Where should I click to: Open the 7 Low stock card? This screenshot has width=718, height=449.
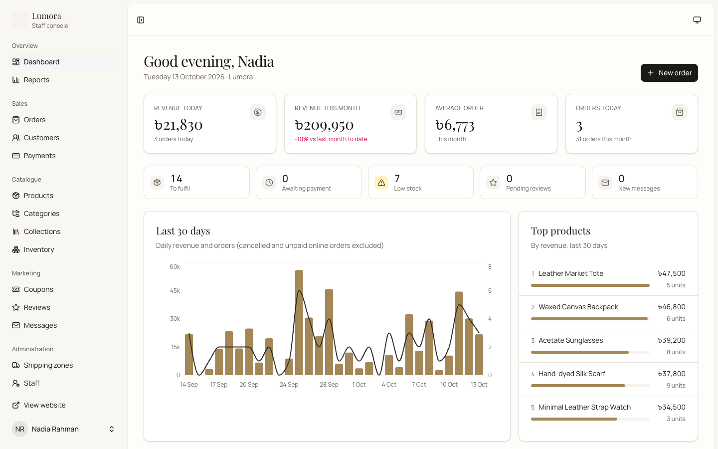tap(421, 183)
